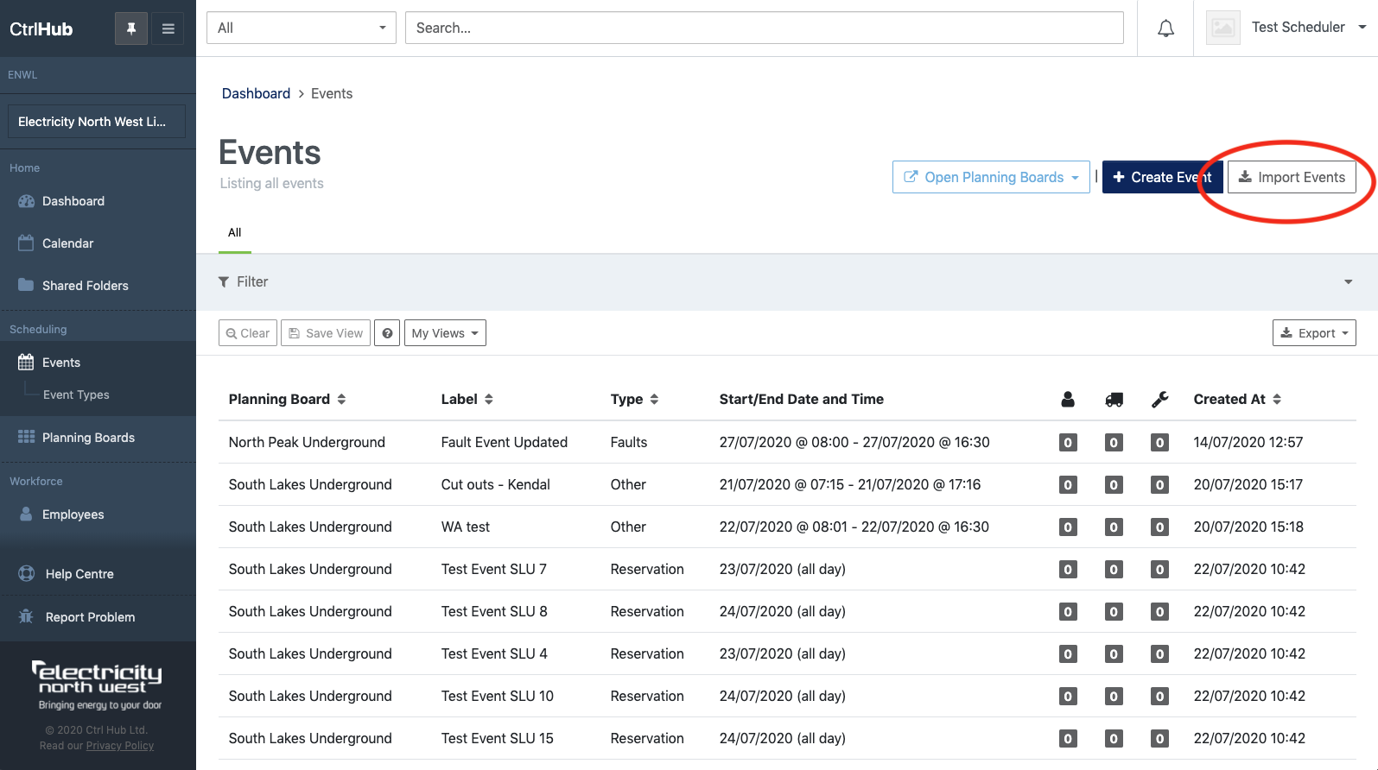The image size is (1378, 770).
Task: Go to Event Types in sidebar
Action: coord(76,394)
